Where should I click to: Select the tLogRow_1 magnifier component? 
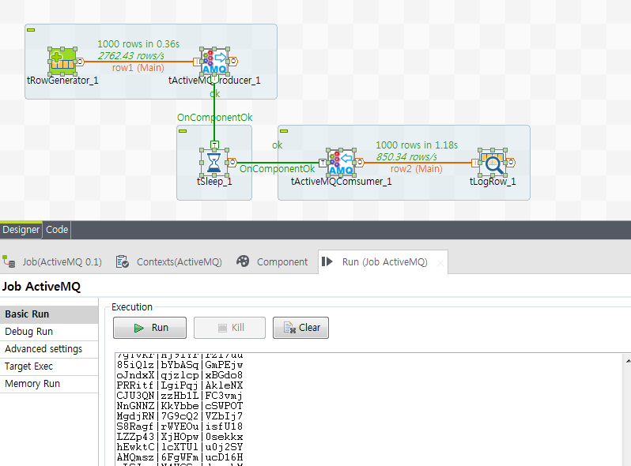[x=493, y=163]
